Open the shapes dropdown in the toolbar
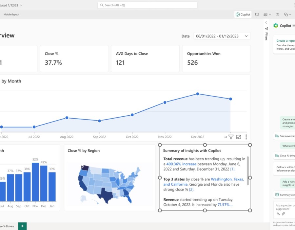Viewport: 295px width, 230px height. pos(287,14)
